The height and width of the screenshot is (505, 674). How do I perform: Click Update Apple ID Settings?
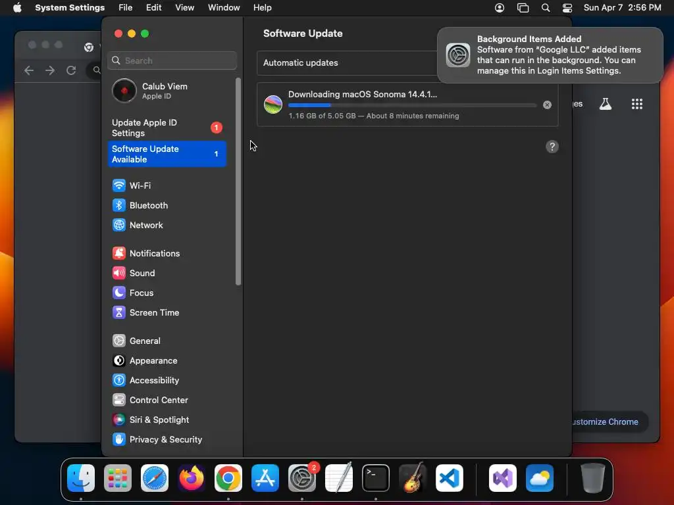click(167, 128)
